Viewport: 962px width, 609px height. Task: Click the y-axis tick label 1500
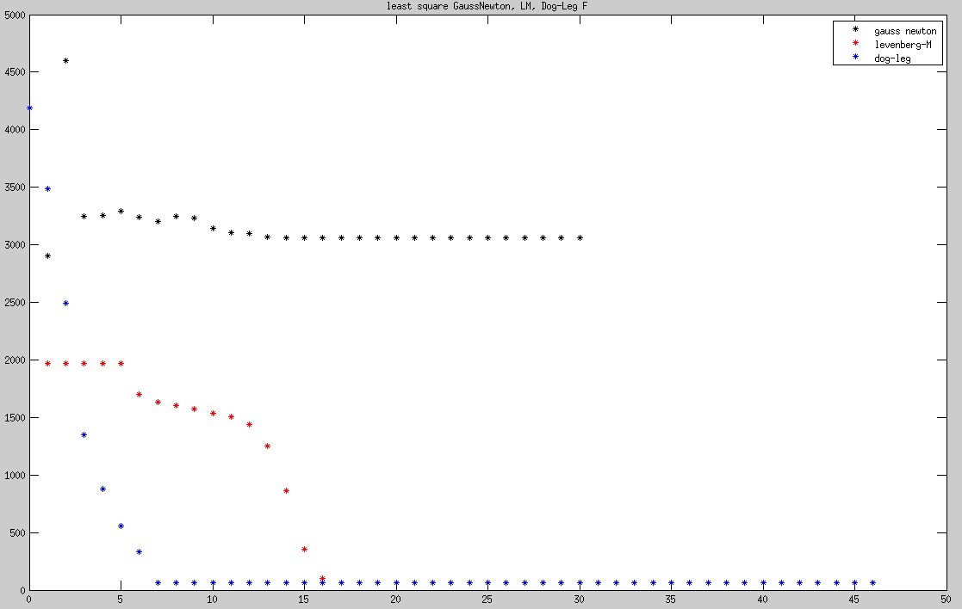[x=15, y=418]
